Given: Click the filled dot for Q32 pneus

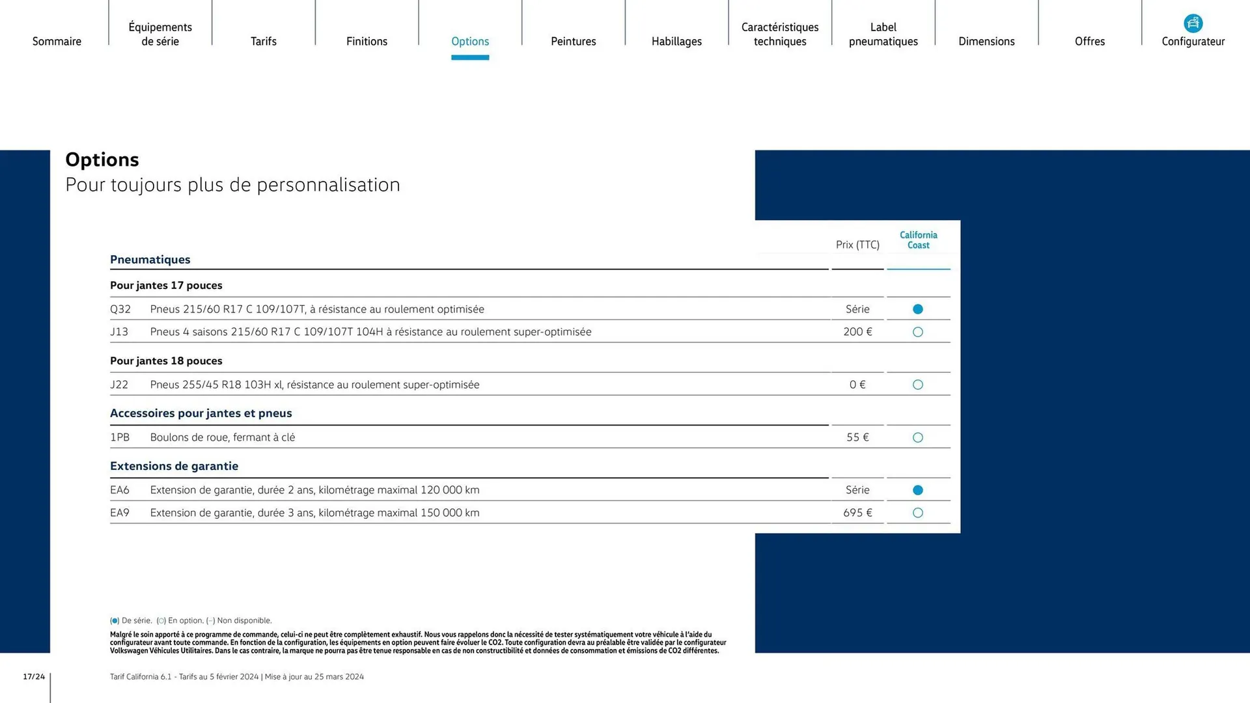Looking at the screenshot, I should [918, 309].
